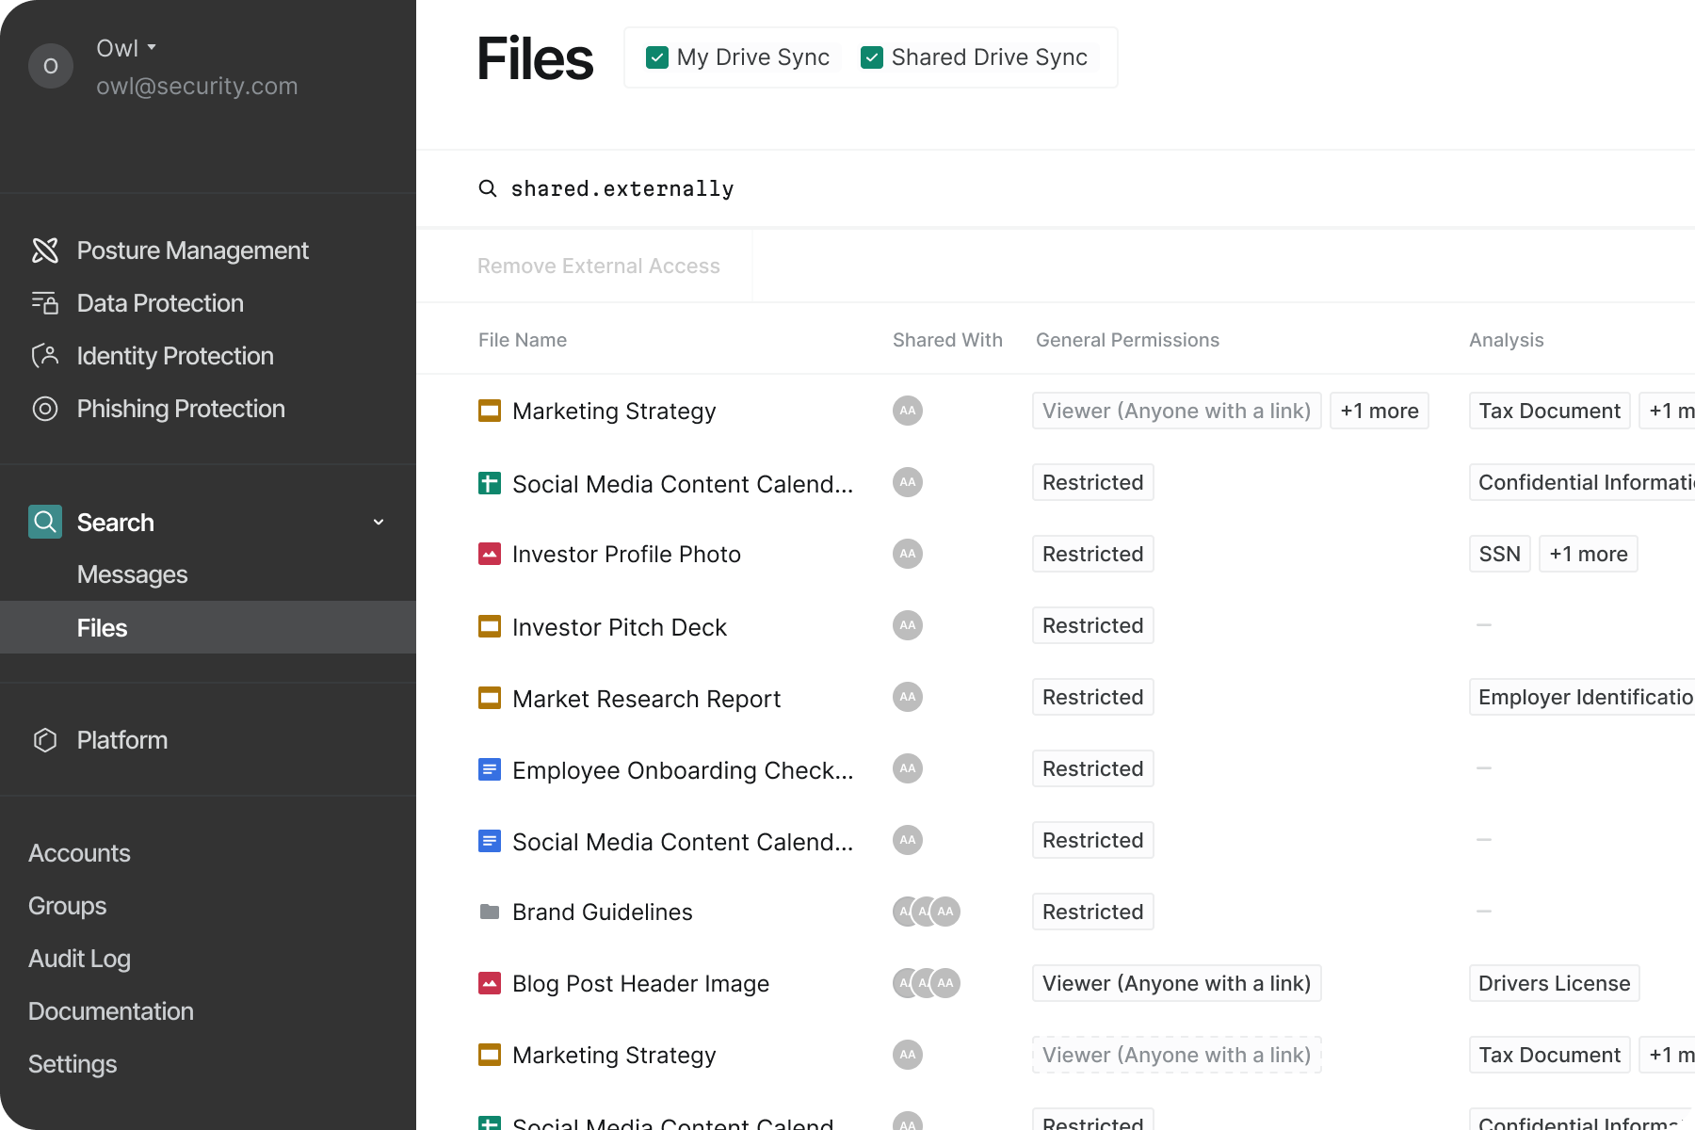The image size is (1695, 1130).
Task: Click Remove External Access button
Action: 598,266
